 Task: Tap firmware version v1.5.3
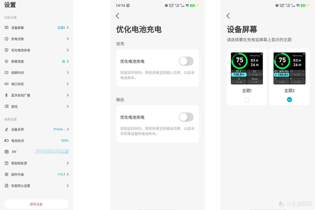[x=61, y=174]
